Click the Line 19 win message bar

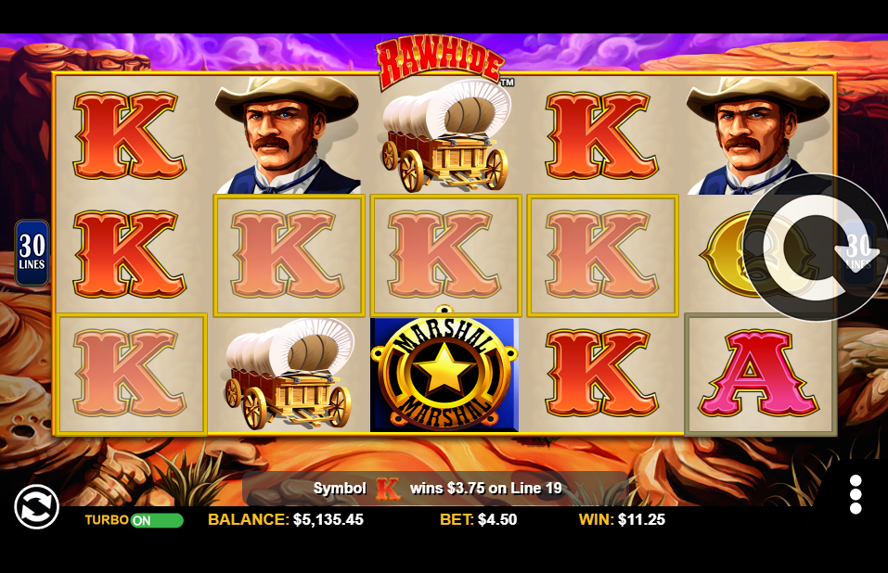click(435, 488)
